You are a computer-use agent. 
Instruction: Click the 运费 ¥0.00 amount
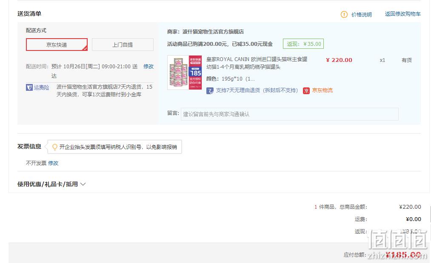414,219
